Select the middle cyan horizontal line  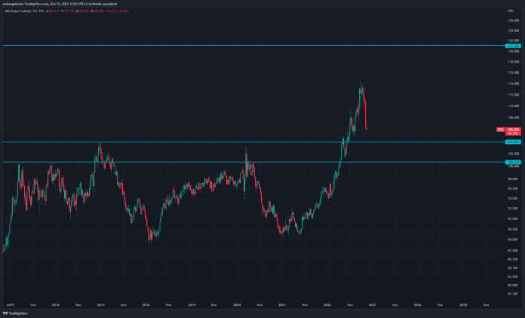tap(253, 142)
